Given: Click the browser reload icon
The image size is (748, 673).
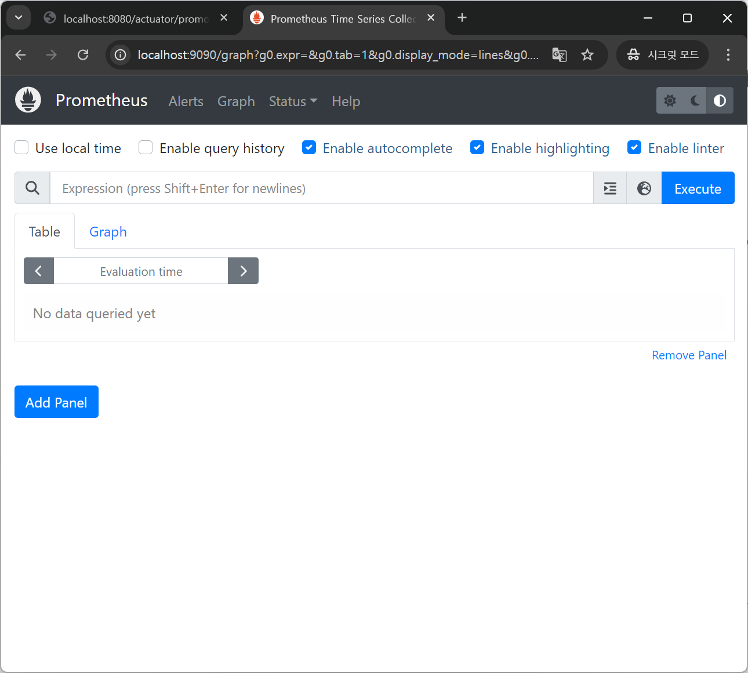Looking at the screenshot, I should click(x=82, y=54).
